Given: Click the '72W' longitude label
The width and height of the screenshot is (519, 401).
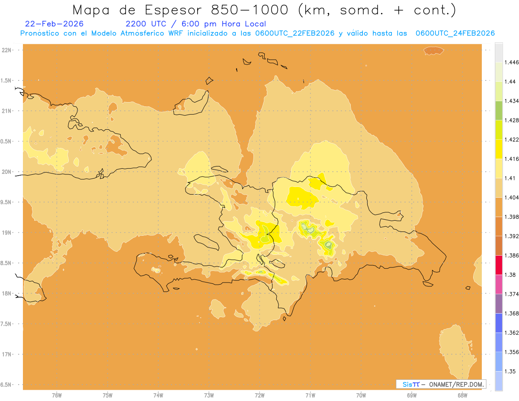Looking at the screenshot, I should point(259,395).
